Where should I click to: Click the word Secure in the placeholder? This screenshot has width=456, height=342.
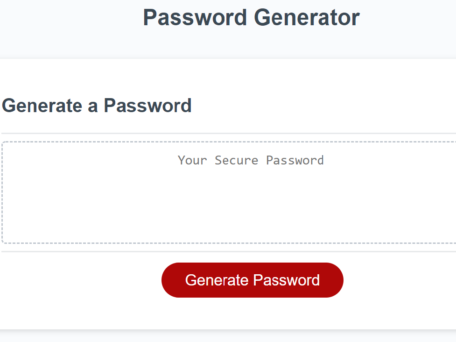click(x=236, y=160)
